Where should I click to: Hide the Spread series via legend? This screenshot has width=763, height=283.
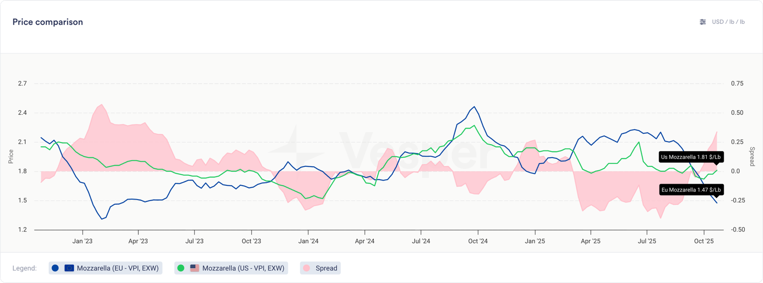[x=326, y=268]
